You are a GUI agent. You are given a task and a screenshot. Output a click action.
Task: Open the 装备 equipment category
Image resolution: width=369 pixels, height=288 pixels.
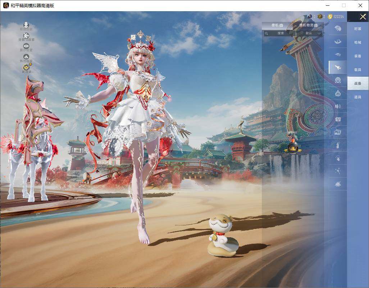coord(358,56)
